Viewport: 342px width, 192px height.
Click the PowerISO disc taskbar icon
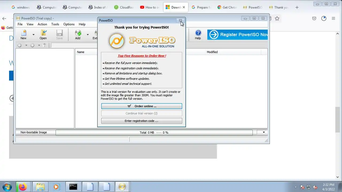122,187
